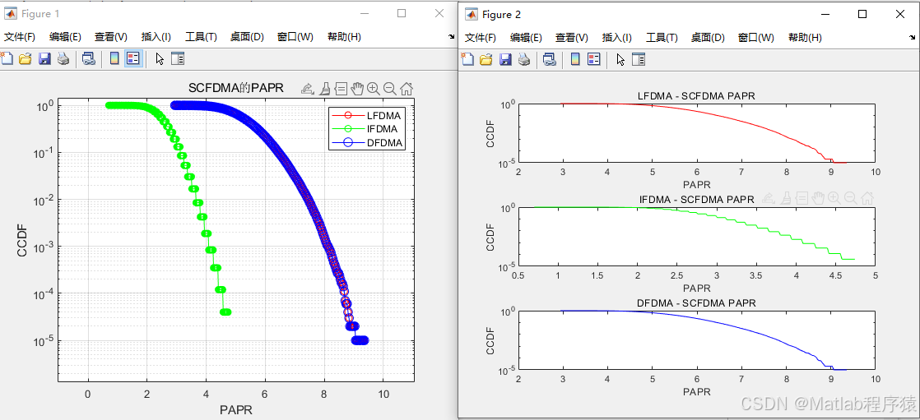Select the IFDMA legend entry

[367, 129]
